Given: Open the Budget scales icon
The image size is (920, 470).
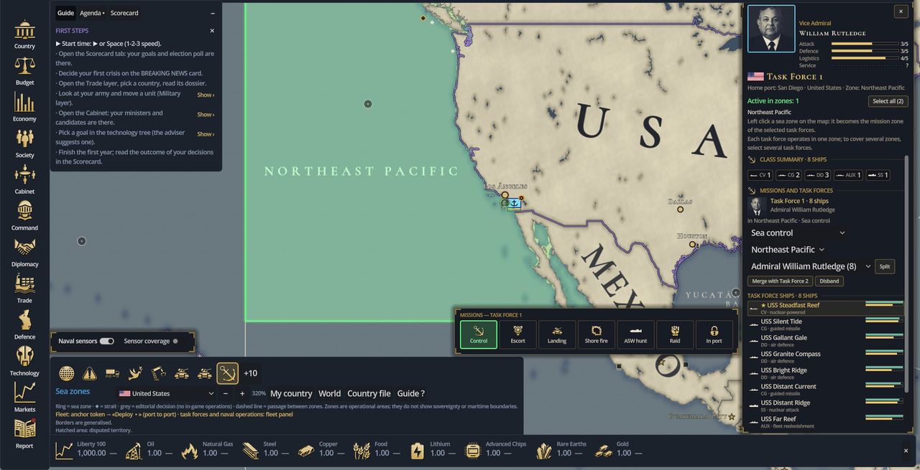Looking at the screenshot, I should click(24, 71).
